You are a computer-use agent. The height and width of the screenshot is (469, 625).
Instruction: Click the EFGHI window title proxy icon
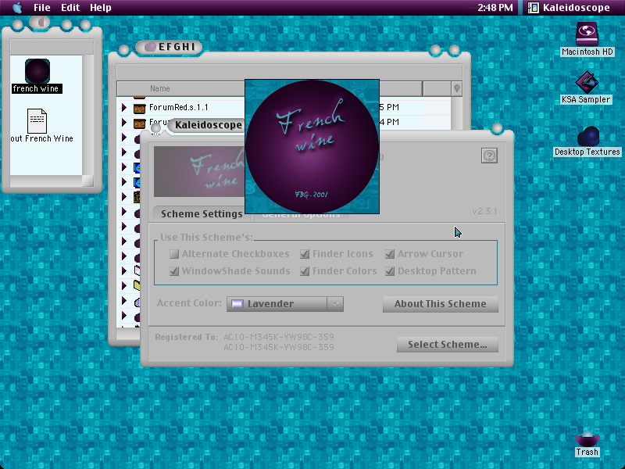[150, 47]
